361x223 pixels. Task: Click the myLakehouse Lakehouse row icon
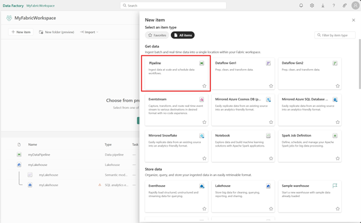coord(19,165)
